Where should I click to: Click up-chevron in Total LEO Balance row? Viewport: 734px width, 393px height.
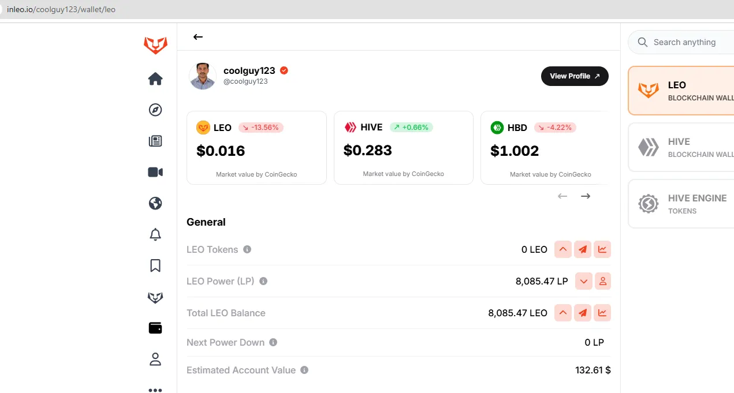tap(563, 313)
